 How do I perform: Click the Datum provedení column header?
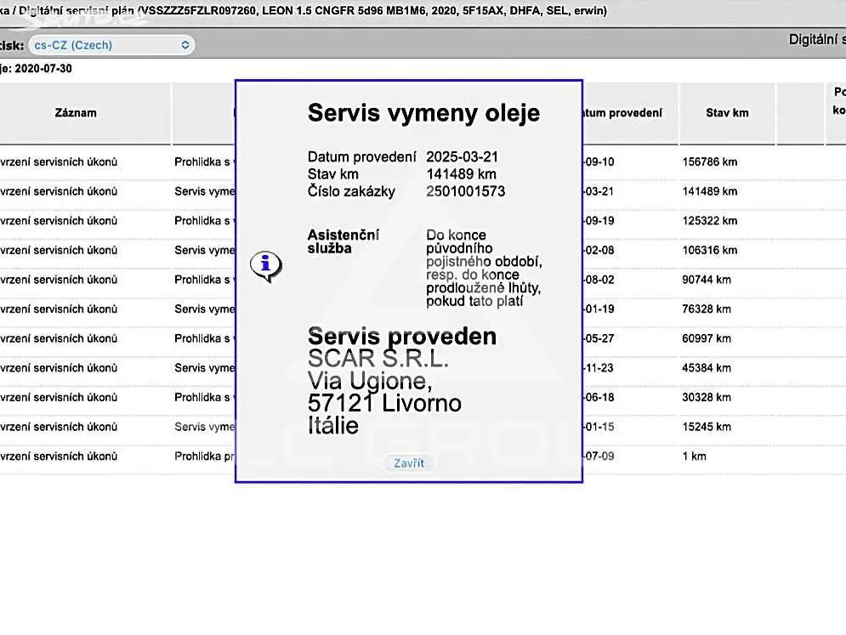[630, 113]
